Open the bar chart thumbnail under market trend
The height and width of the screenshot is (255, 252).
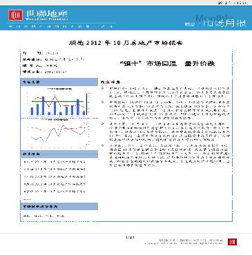coord(59,101)
